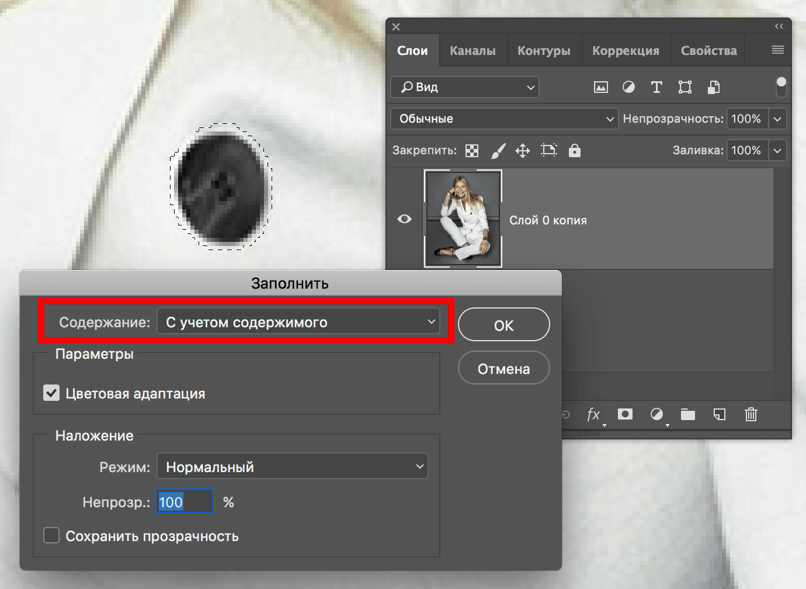This screenshot has width=806, height=589.
Task: Click the type layer filter icon
Action: pos(656,88)
